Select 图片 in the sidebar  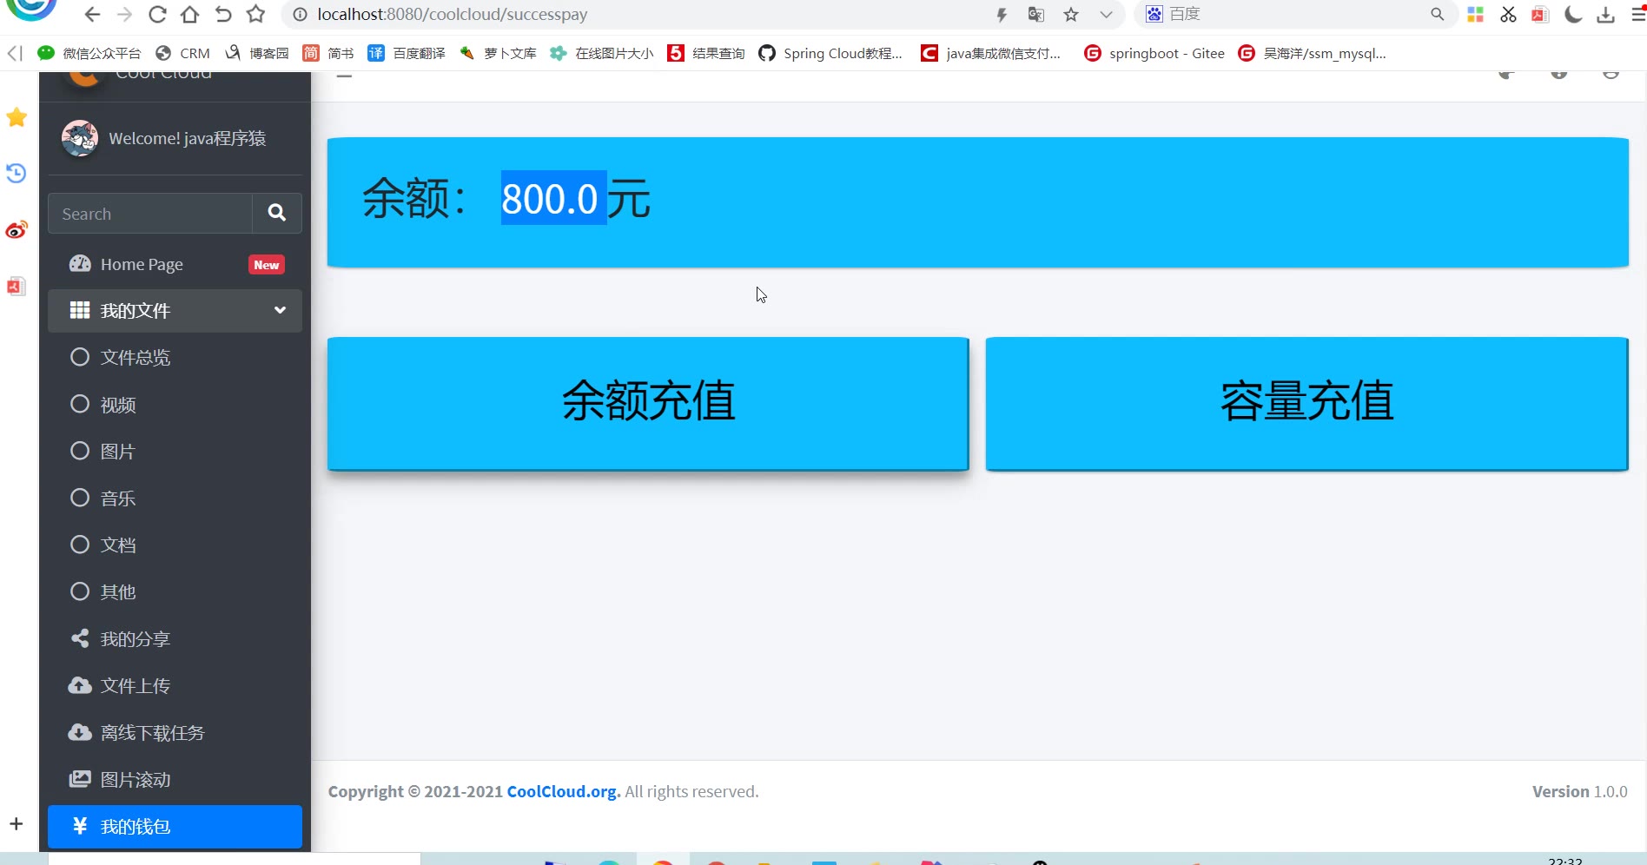tap(175, 451)
